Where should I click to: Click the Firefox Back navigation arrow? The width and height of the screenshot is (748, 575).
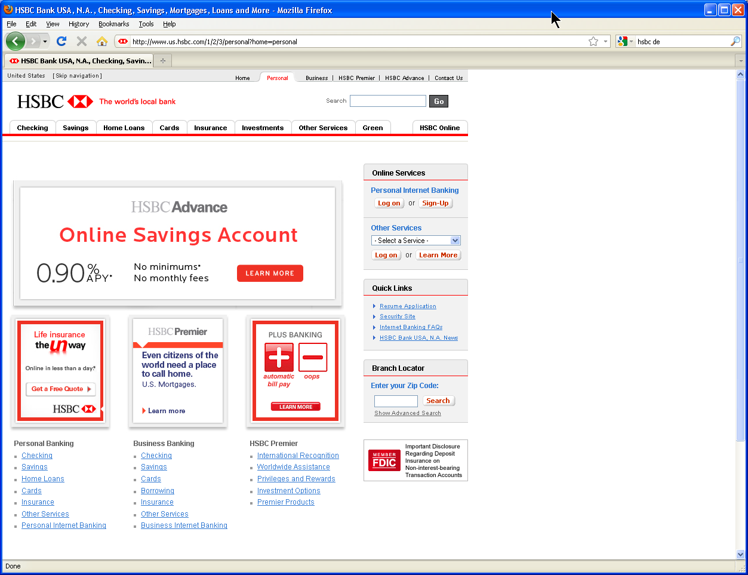click(15, 41)
